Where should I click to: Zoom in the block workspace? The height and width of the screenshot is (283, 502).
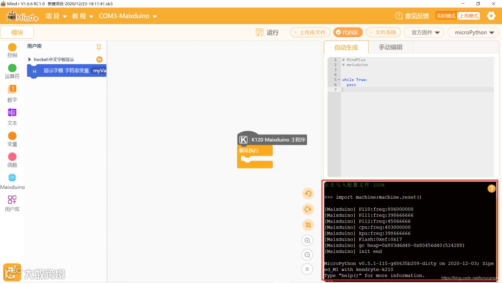pos(307,240)
